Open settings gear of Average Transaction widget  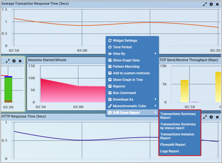(x=211, y=4)
